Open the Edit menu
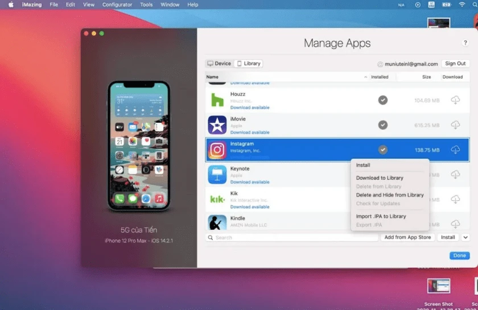Screen dimensions: 478x310 point(71,5)
